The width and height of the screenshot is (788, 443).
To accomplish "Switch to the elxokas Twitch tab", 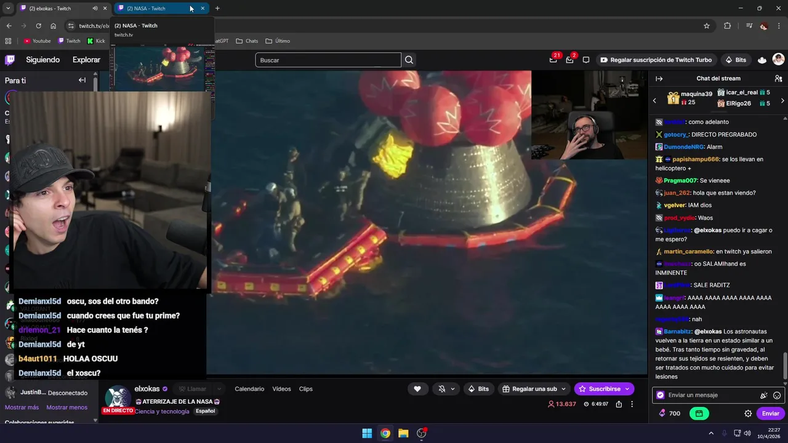I will [54, 9].
